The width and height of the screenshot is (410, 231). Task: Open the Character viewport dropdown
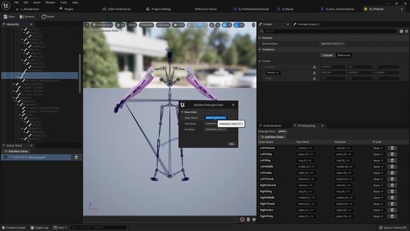pyautogui.click(x=146, y=25)
